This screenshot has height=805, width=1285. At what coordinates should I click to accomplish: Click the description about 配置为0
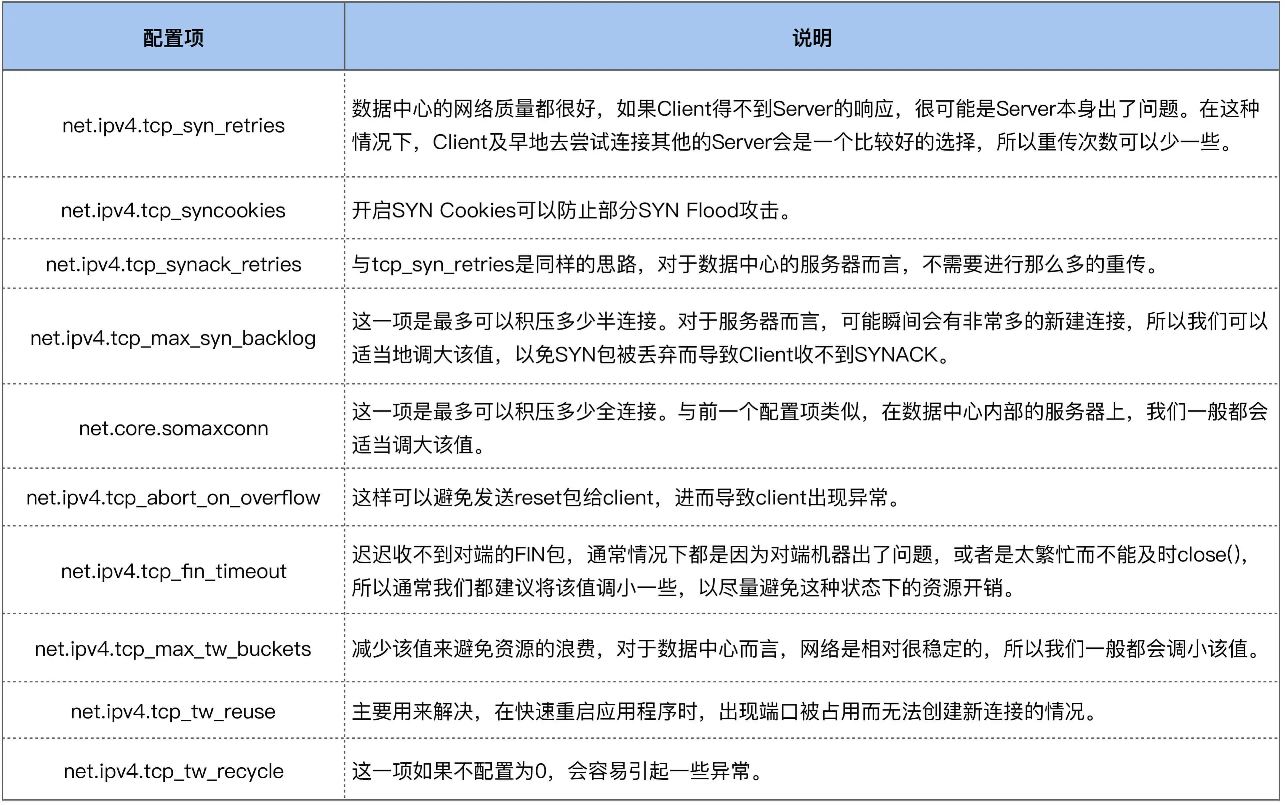point(558,771)
